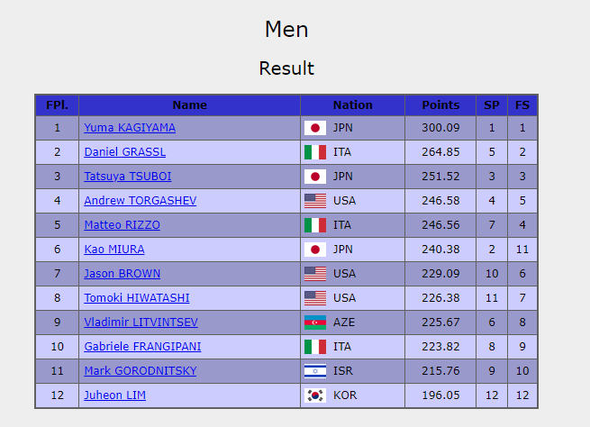Image resolution: width=590 pixels, height=427 pixels.
Task: Open Vladimir LITVINTSEV link
Action: click(141, 323)
